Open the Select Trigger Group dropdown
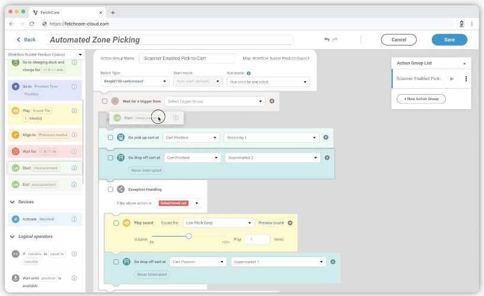Image resolution: width=484 pixels, height=296 pixels. [x=215, y=101]
